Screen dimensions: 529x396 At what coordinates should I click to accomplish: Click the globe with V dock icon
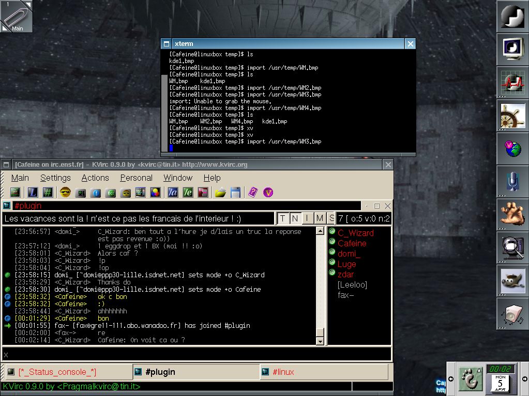(512, 148)
